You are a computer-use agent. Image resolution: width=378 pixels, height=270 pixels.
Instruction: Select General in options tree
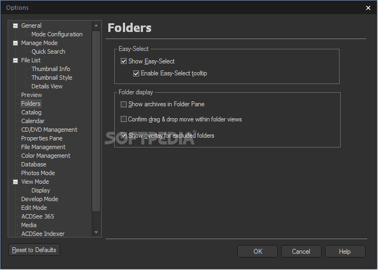31,25
